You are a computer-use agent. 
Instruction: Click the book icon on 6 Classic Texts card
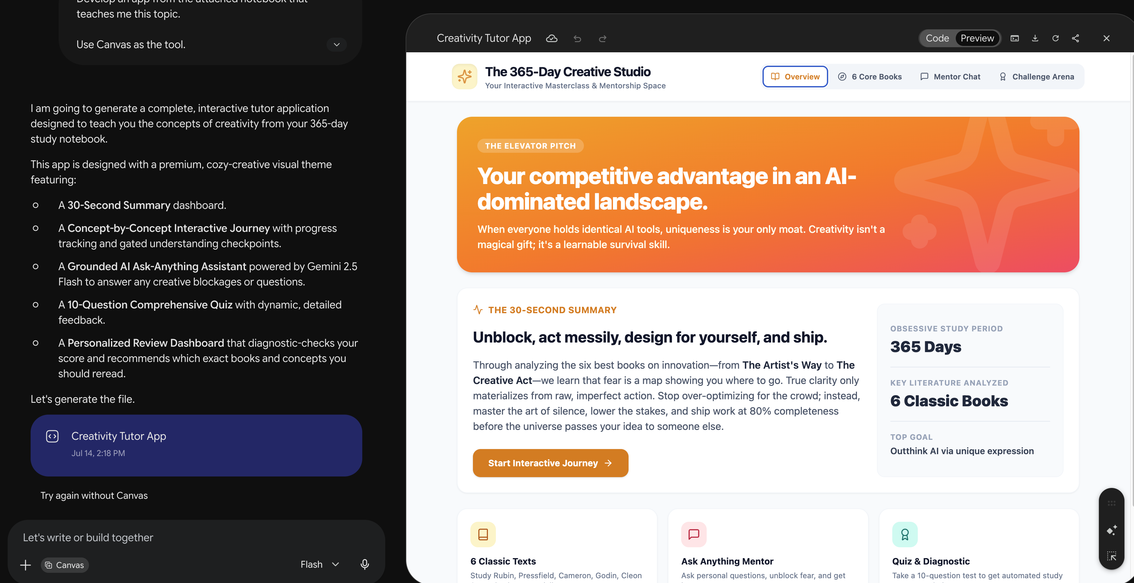483,534
